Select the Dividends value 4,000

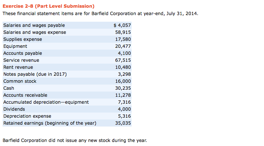tap(124, 109)
